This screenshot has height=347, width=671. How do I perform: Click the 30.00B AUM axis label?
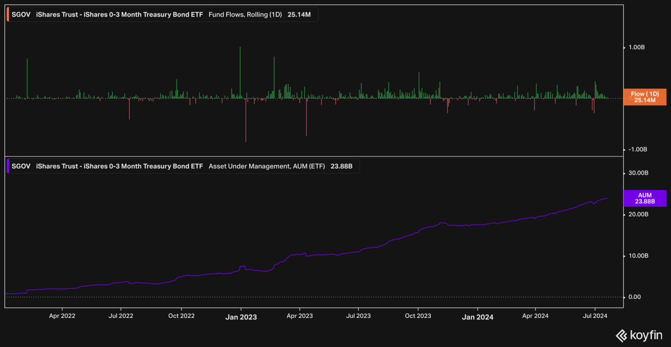coord(638,173)
